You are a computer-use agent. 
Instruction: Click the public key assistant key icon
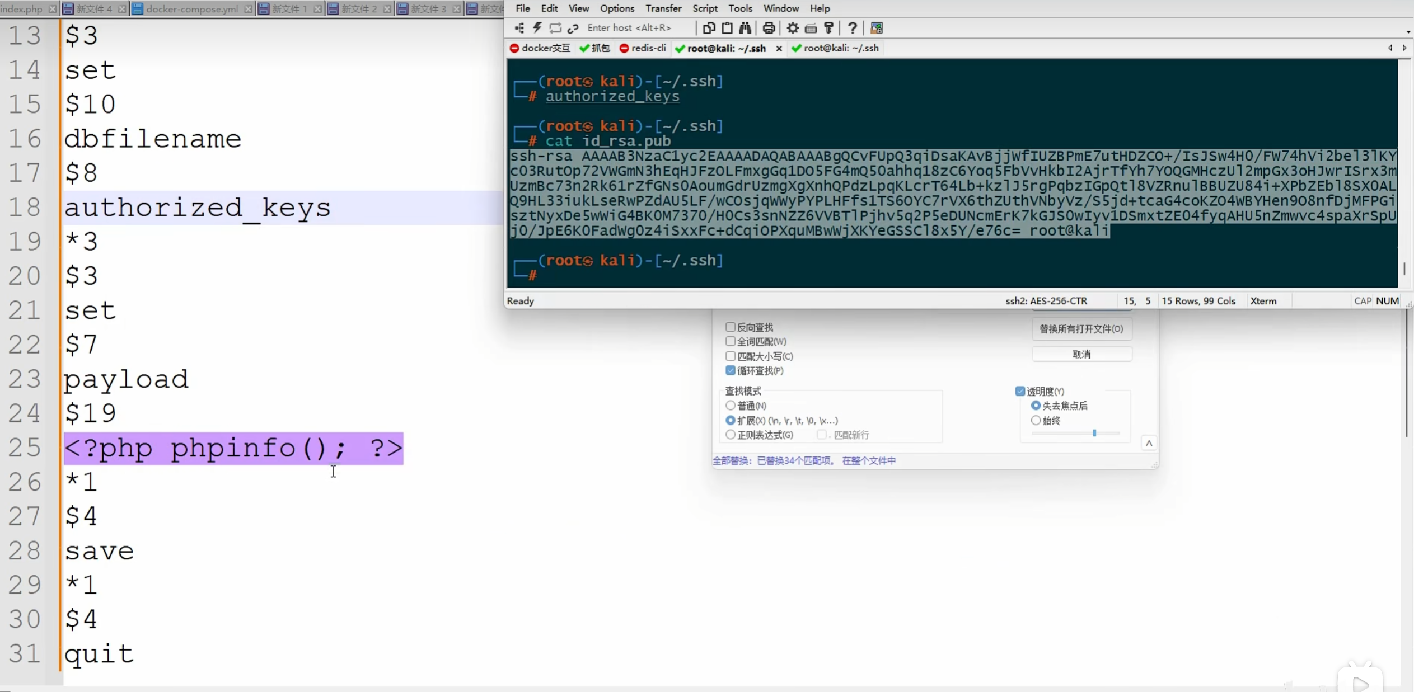pyautogui.click(x=829, y=27)
